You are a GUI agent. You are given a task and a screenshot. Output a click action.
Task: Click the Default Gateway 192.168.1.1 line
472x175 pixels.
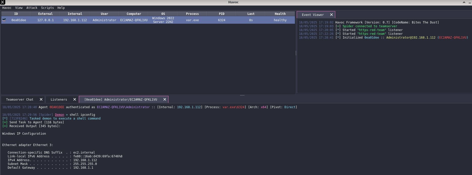coord(50,168)
